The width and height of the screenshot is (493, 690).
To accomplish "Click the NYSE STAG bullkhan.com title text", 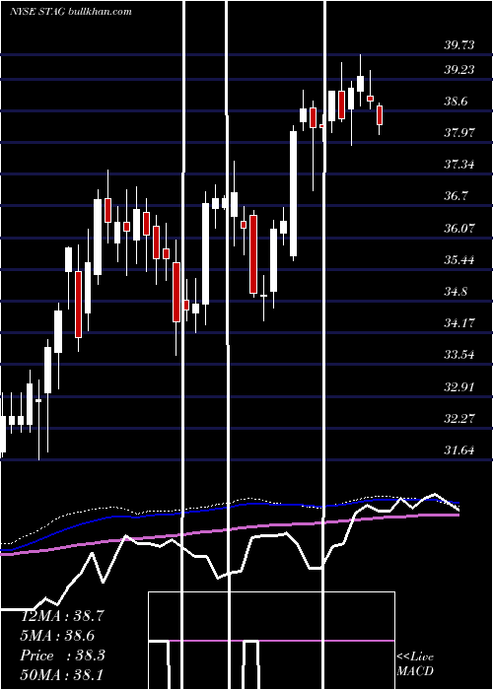I will [71, 12].
